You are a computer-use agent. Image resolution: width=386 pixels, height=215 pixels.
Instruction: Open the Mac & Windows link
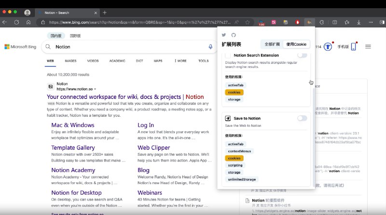73,125
